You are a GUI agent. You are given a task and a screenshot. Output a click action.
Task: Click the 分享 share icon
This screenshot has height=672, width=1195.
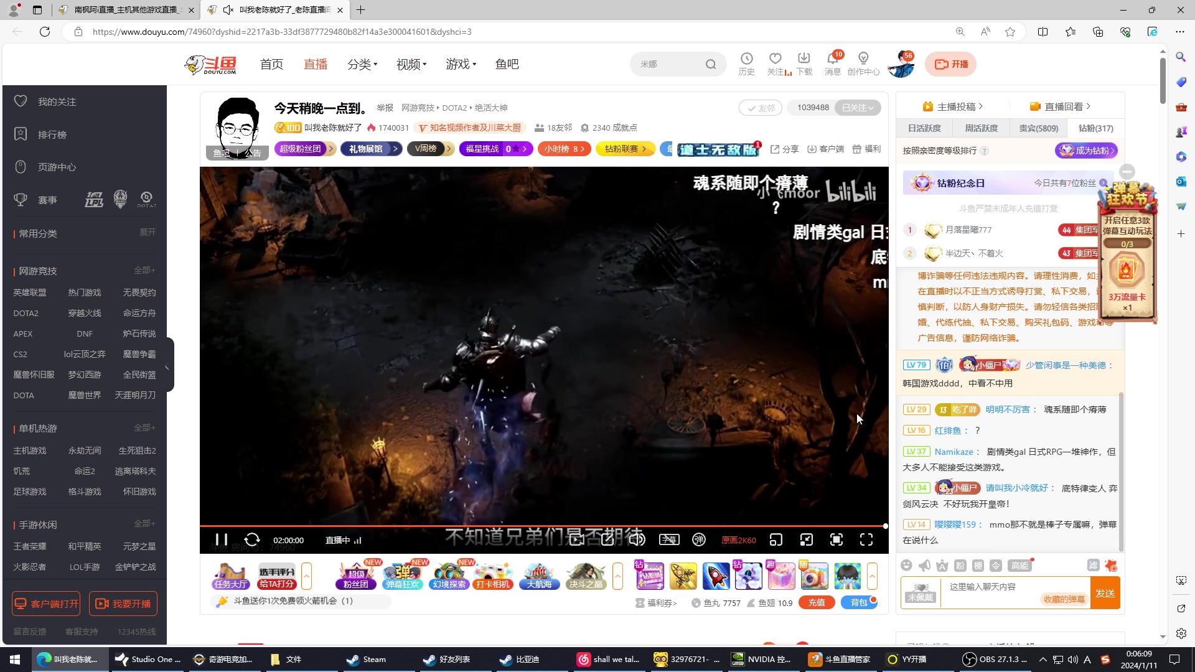[784, 149]
